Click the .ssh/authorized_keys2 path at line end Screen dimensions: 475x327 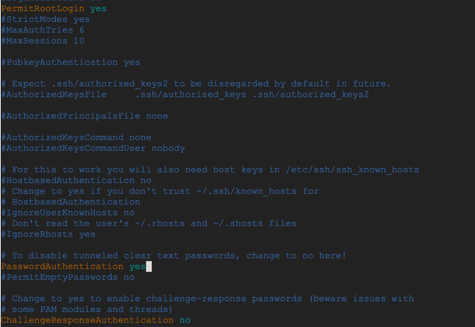point(311,95)
